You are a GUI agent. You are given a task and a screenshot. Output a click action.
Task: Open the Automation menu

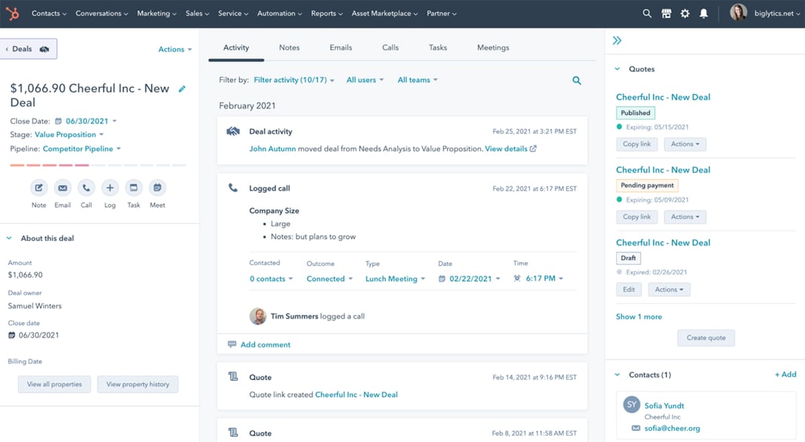pyautogui.click(x=279, y=13)
